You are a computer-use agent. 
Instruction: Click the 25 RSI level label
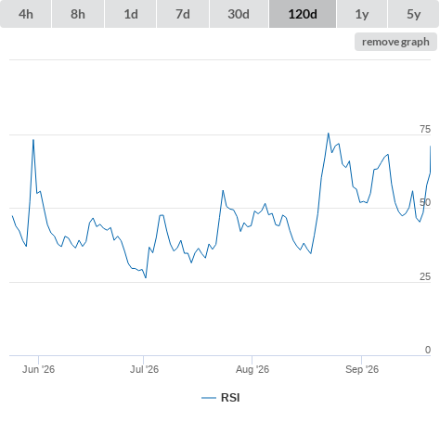pos(425,276)
